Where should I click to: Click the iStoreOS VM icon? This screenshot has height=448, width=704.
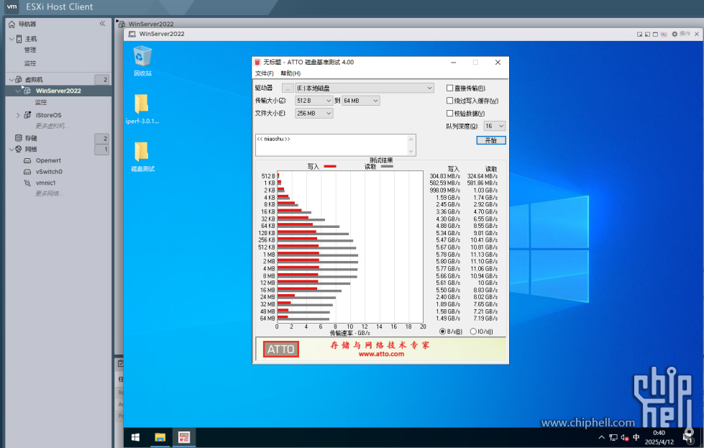27,115
